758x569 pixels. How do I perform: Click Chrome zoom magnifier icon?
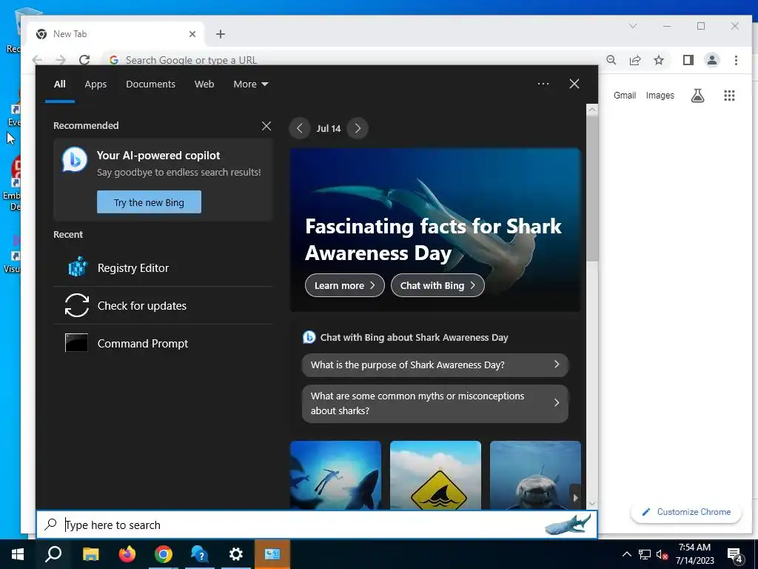pyautogui.click(x=611, y=60)
